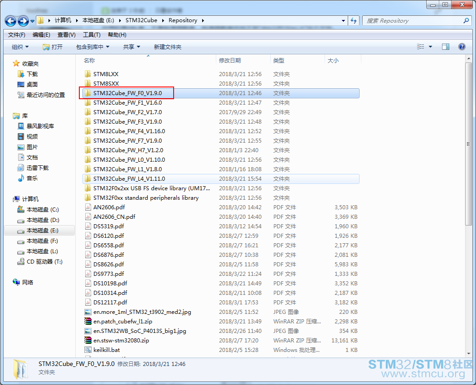Viewport: 476px width, 385px height.
Task: Select STM32F0xx standard peripherals library folder
Action: pos(146,198)
